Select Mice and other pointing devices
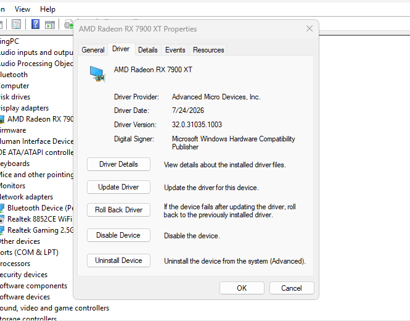The image size is (410, 321). click(36, 175)
